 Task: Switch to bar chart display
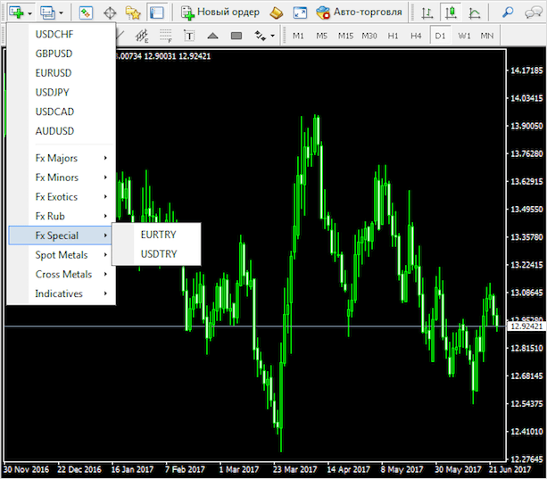point(428,12)
